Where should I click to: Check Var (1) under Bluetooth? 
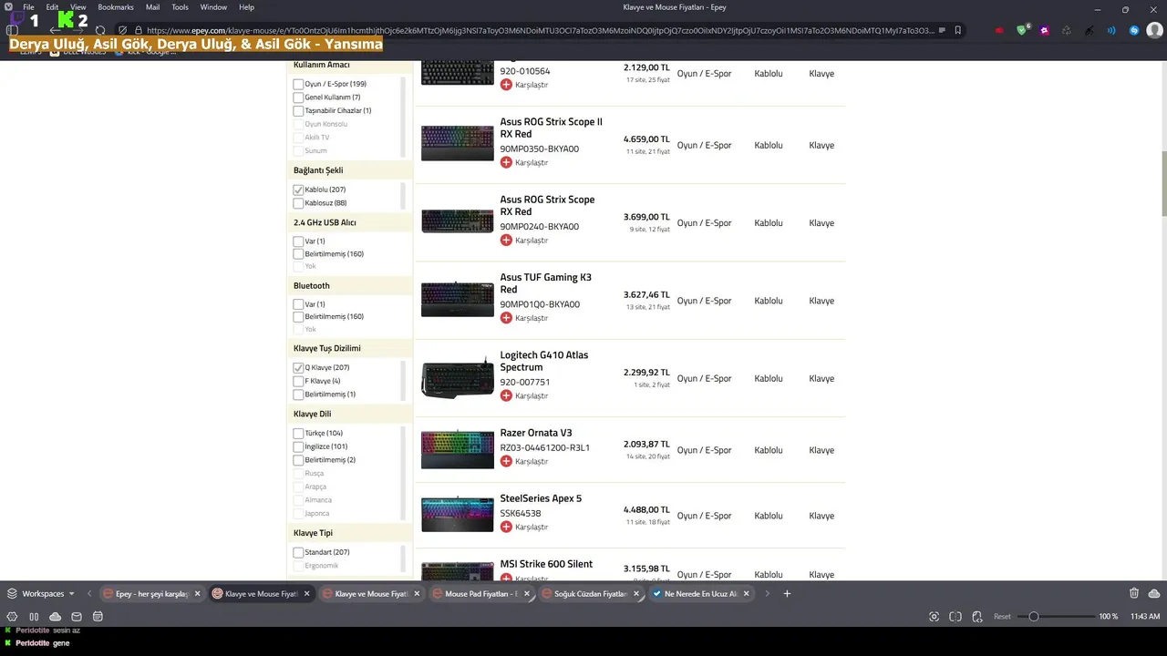tap(298, 304)
